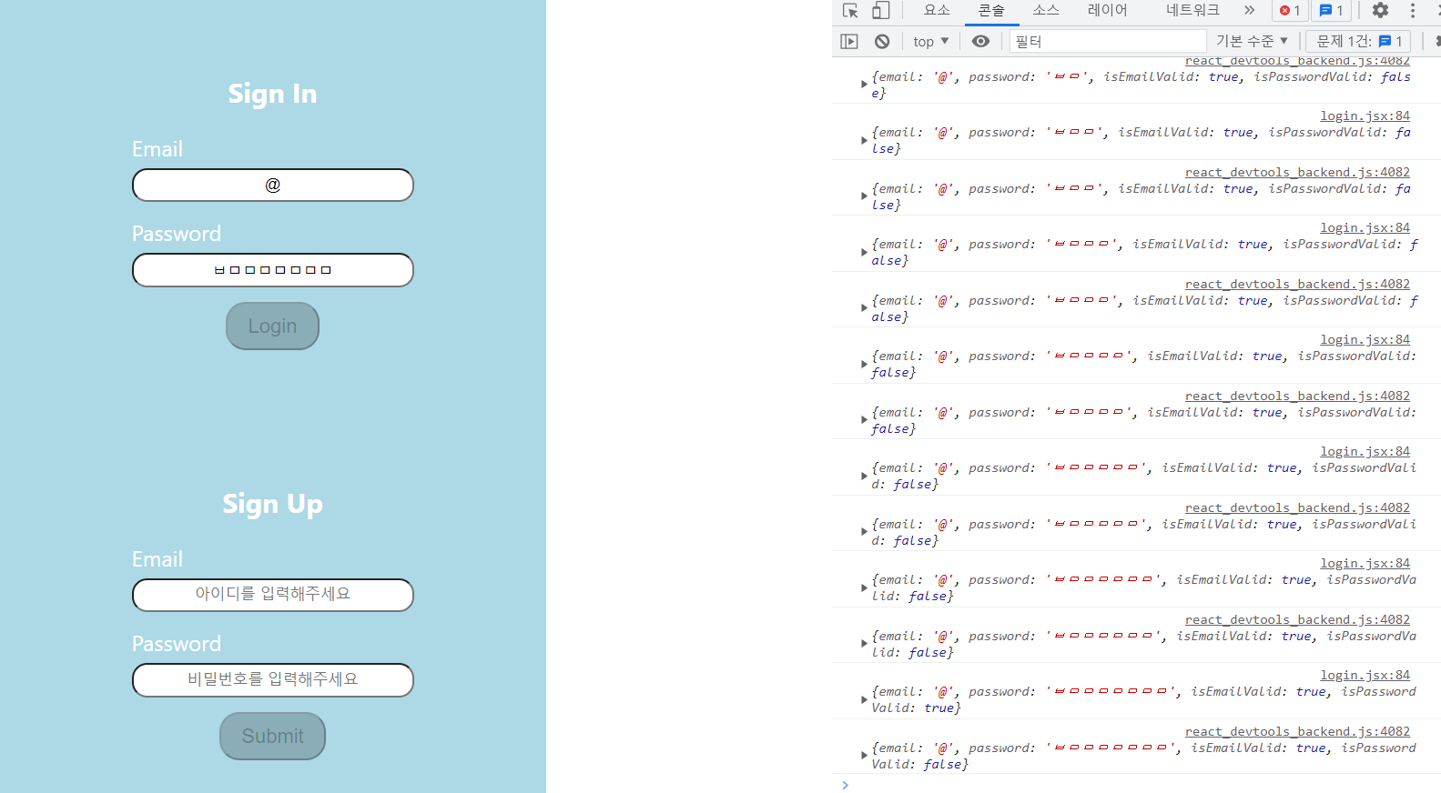Open the 기본 수준 log level dropdown
1441x793 pixels.
pyautogui.click(x=1252, y=41)
